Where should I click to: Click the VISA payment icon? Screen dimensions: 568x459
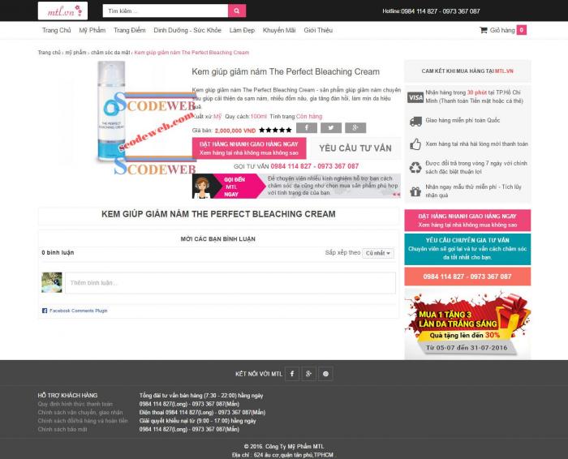(x=415, y=97)
